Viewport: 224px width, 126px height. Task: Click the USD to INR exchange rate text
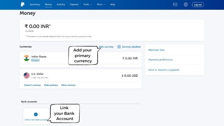(x=40, y=78)
